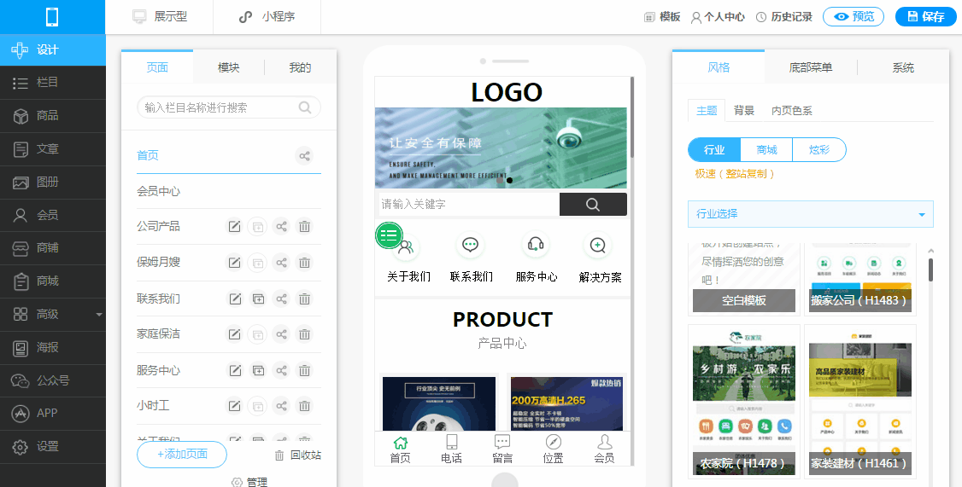962x487 pixels.
Task: Click the search magnifier in page list
Action: [x=305, y=107]
